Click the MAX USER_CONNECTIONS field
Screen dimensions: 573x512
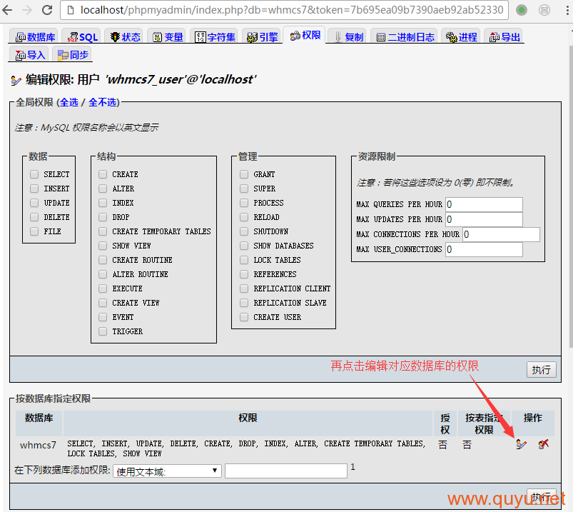pos(484,249)
